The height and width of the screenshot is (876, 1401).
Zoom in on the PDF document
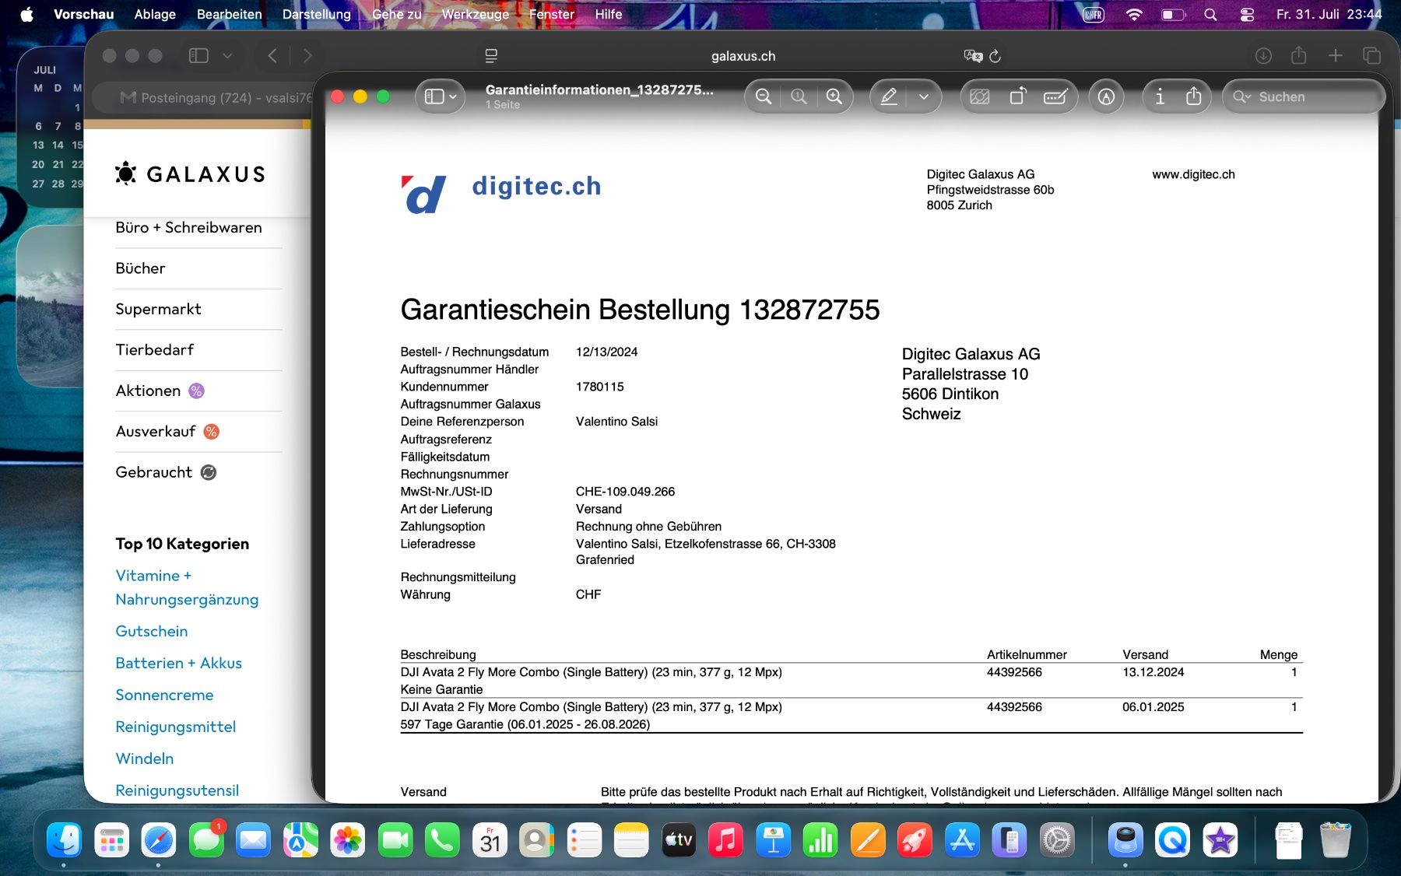click(834, 96)
